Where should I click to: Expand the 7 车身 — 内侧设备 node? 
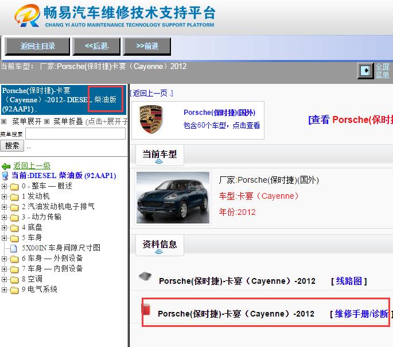pyautogui.click(x=4, y=269)
